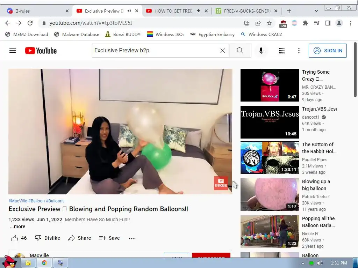Image resolution: width=358 pixels, height=268 pixels.
Task: Open the Extensions puzzle menu
Action: click(306, 23)
